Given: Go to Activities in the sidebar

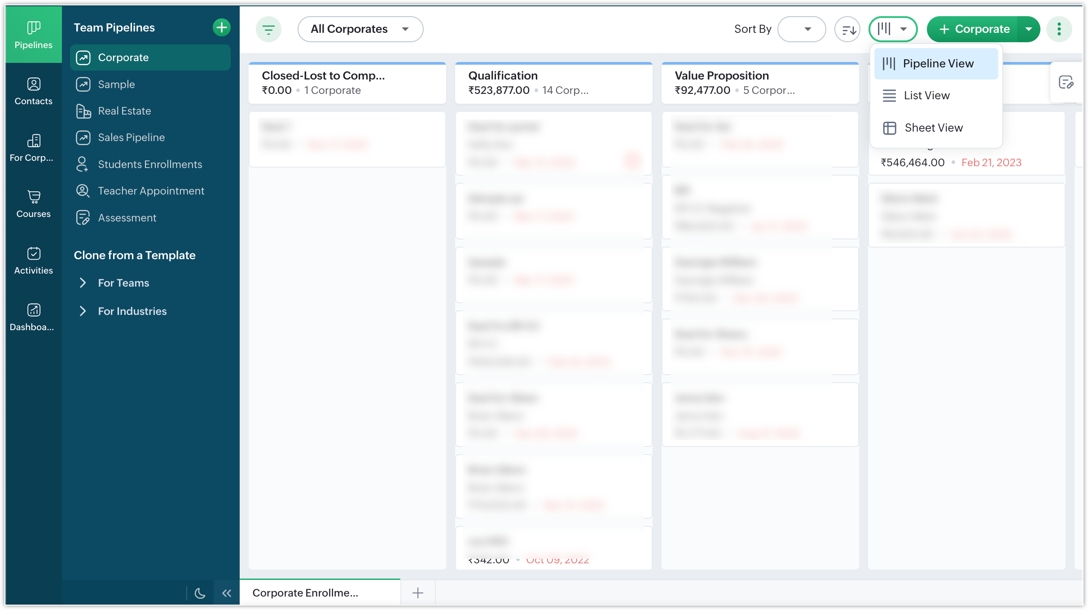Looking at the screenshot, I should [33, 260].
